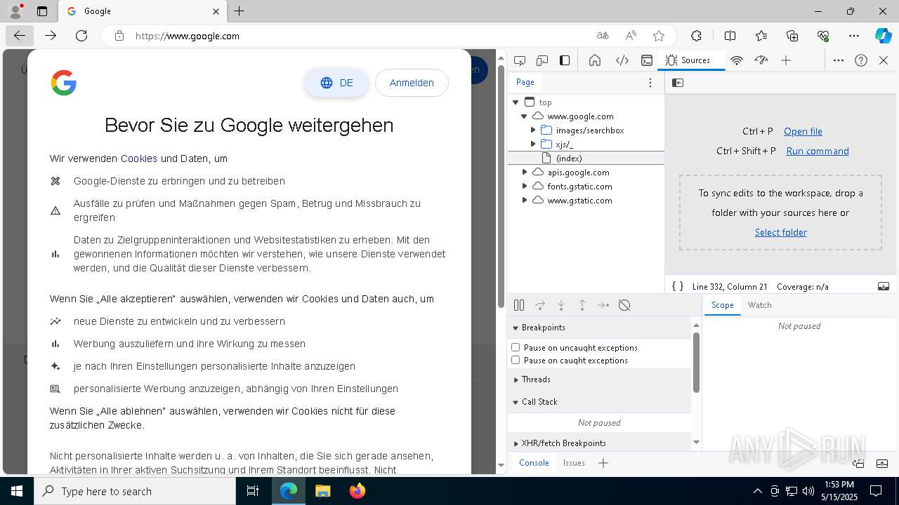Expand apis.google.com node
The width and height of the screenshot is (899, 505).
[x=525, y=173]
